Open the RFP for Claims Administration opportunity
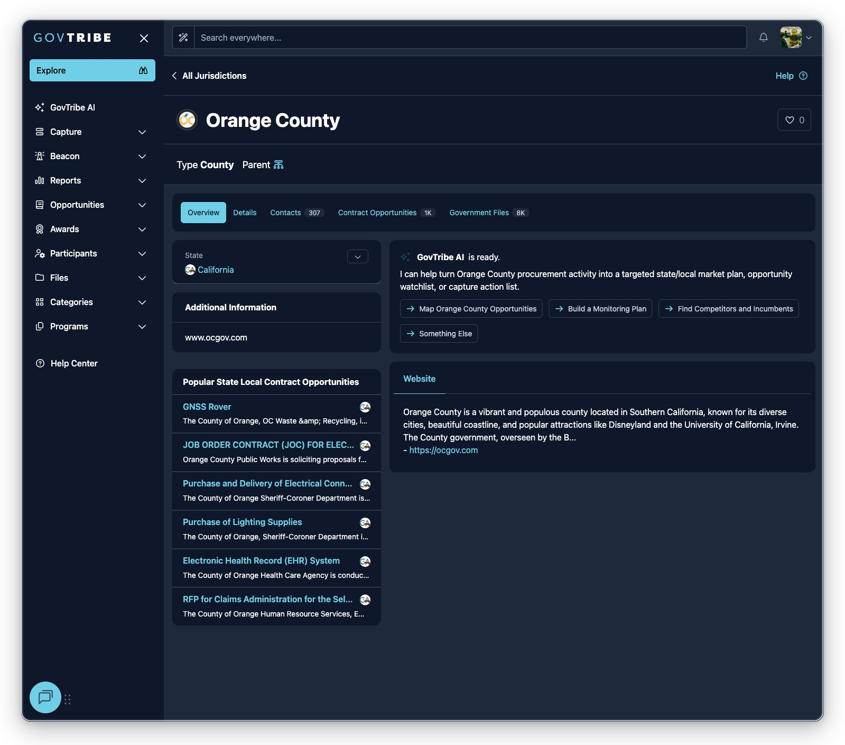Viewport: 845px width, 745px height. (x=267, y=599)
